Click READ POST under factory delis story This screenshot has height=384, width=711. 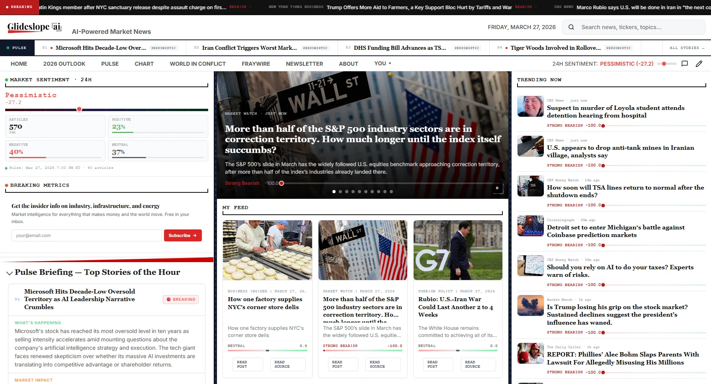point(248,364)
